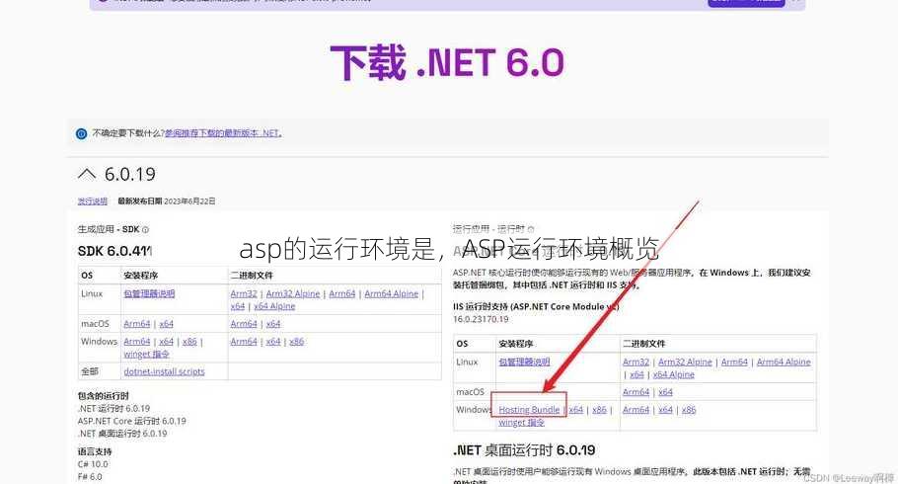Download SDK Windows Arm64 installer
The image size is (898, 484).
click(137, 342)
